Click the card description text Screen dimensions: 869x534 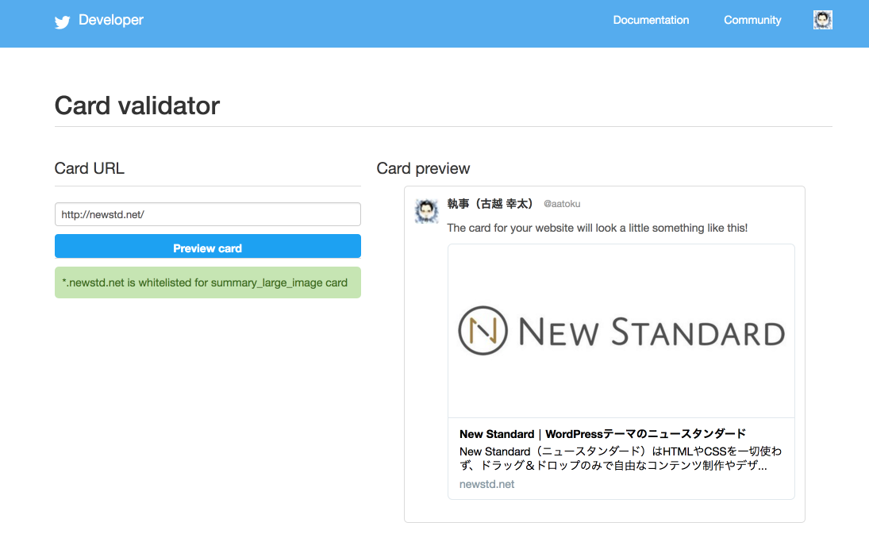[x=621, y=459]
